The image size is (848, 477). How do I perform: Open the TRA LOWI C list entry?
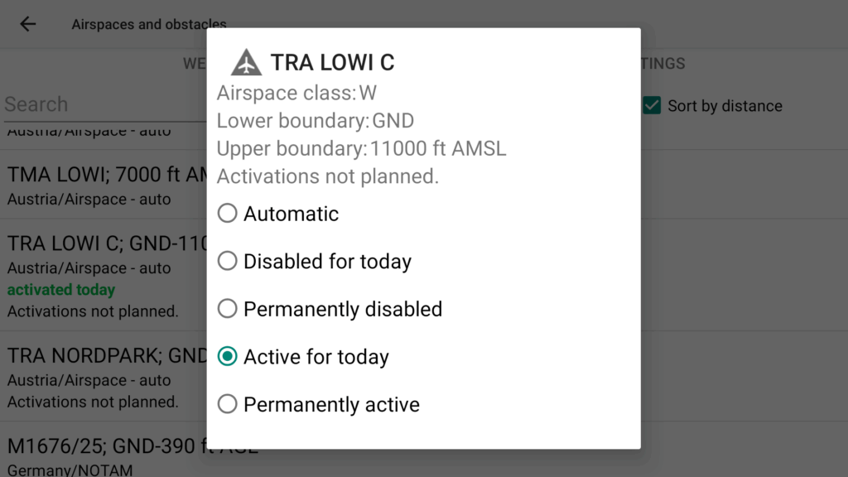pos(104,275)
